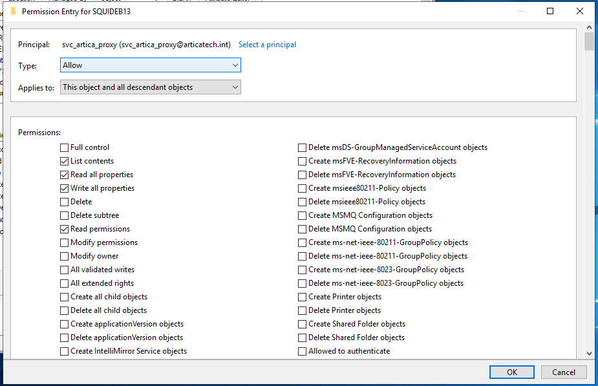
Task: Click the folder icon in the title bar
Action: point(13,12)
